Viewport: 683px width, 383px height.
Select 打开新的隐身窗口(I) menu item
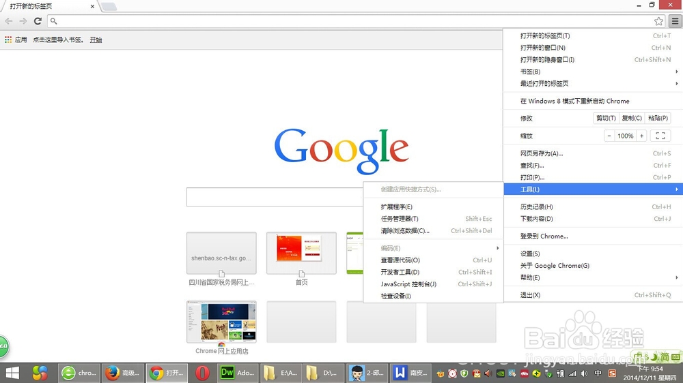[594, 59]
